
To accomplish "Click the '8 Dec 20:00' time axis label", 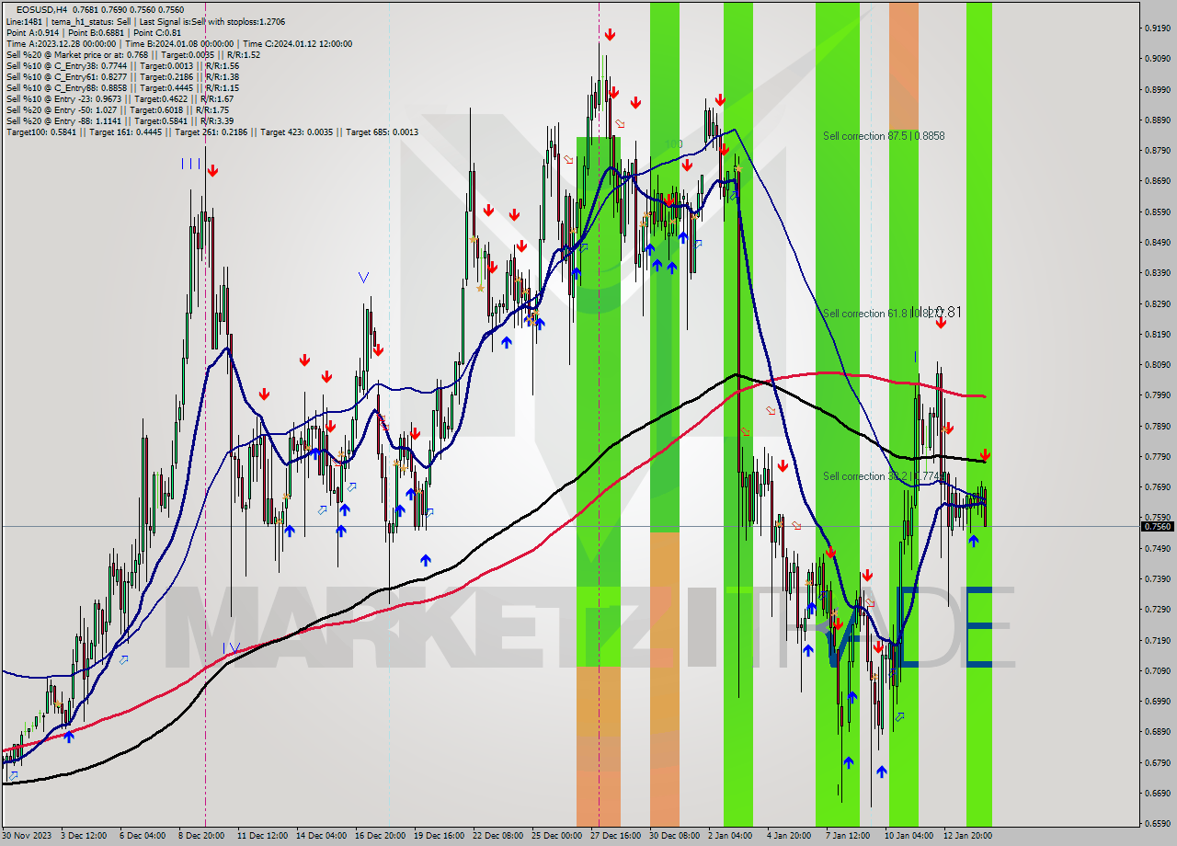I will (x=203, y=836).
